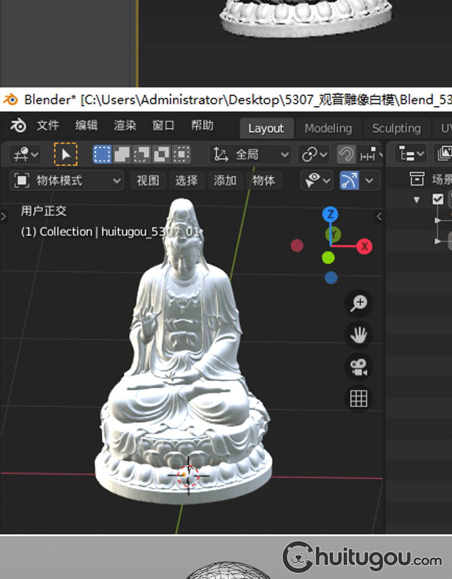Click the Blender logo icon in menu bar

[x=18, y=125]
